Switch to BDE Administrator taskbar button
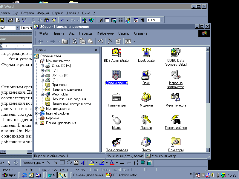239x179 pixels. pos(122,175)
